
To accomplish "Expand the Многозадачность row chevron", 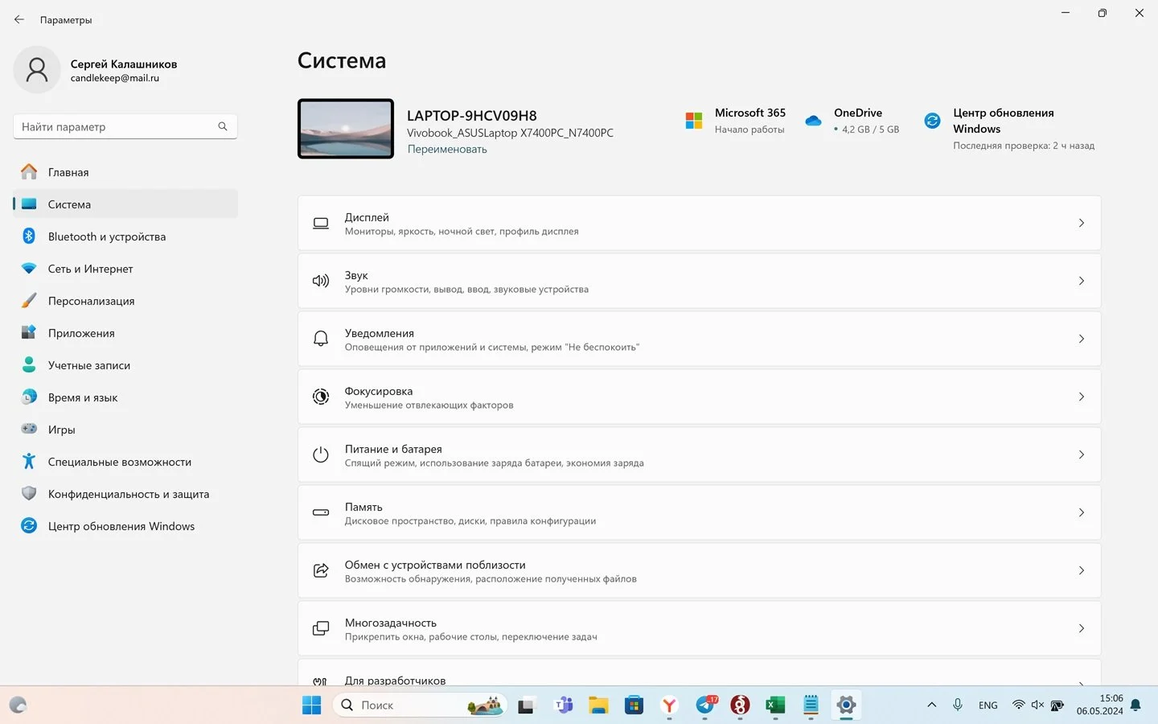I will (x=1082, y=628).
